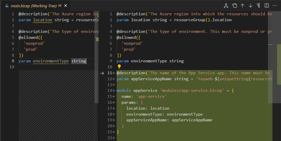Click '@allowed([' on line 5 of right pane
Image resolution: width=281 pixels, height=141 pixels.
(129, 38)
